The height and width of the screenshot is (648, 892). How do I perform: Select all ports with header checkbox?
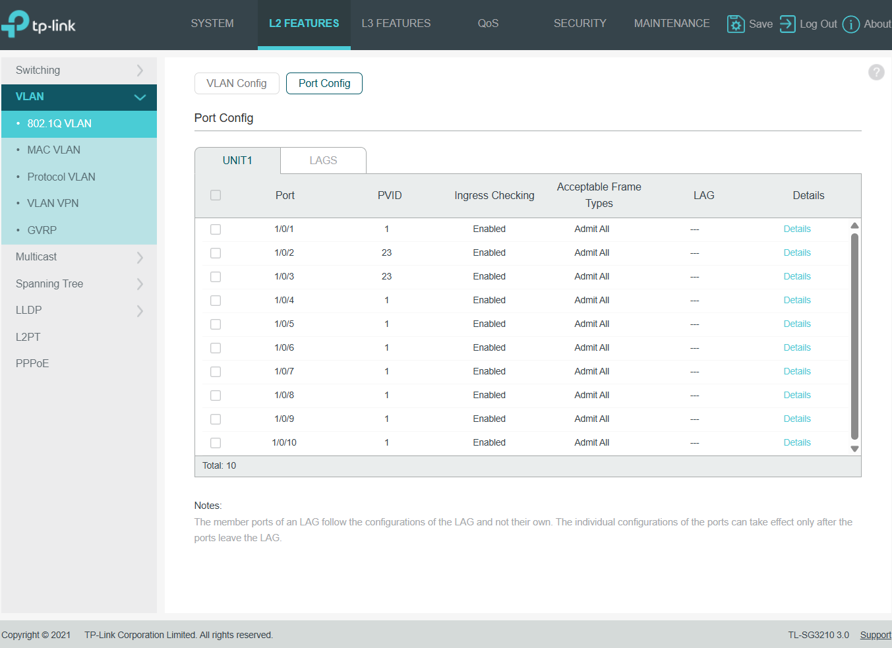click(x=216, y=195)
